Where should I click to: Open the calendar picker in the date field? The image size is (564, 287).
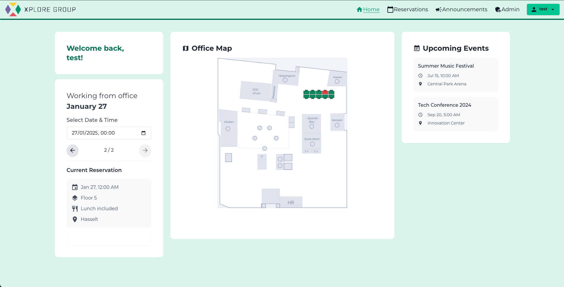pyautogui.click(x=143, y=133)
